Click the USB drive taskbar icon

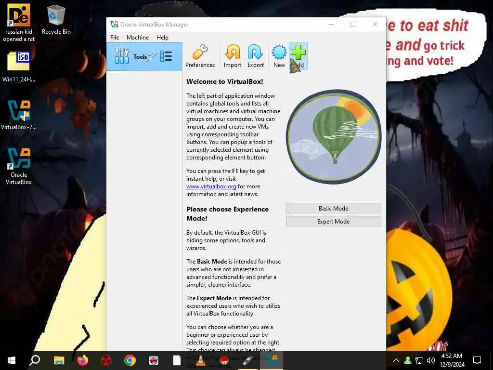tap(248, 360)
